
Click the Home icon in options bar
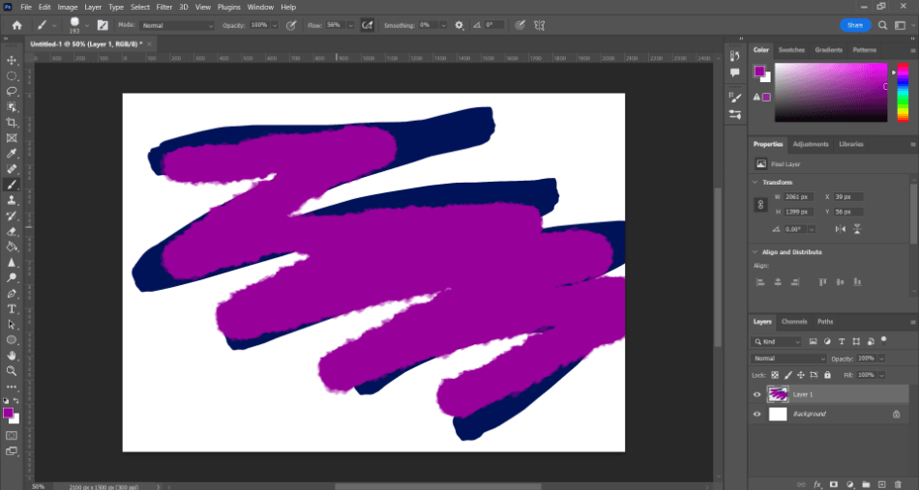point(17,25)
